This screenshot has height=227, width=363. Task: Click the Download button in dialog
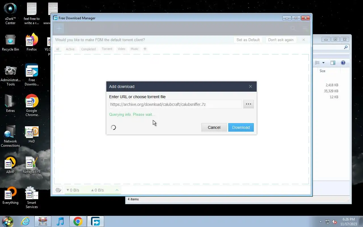tap(241, 127)
